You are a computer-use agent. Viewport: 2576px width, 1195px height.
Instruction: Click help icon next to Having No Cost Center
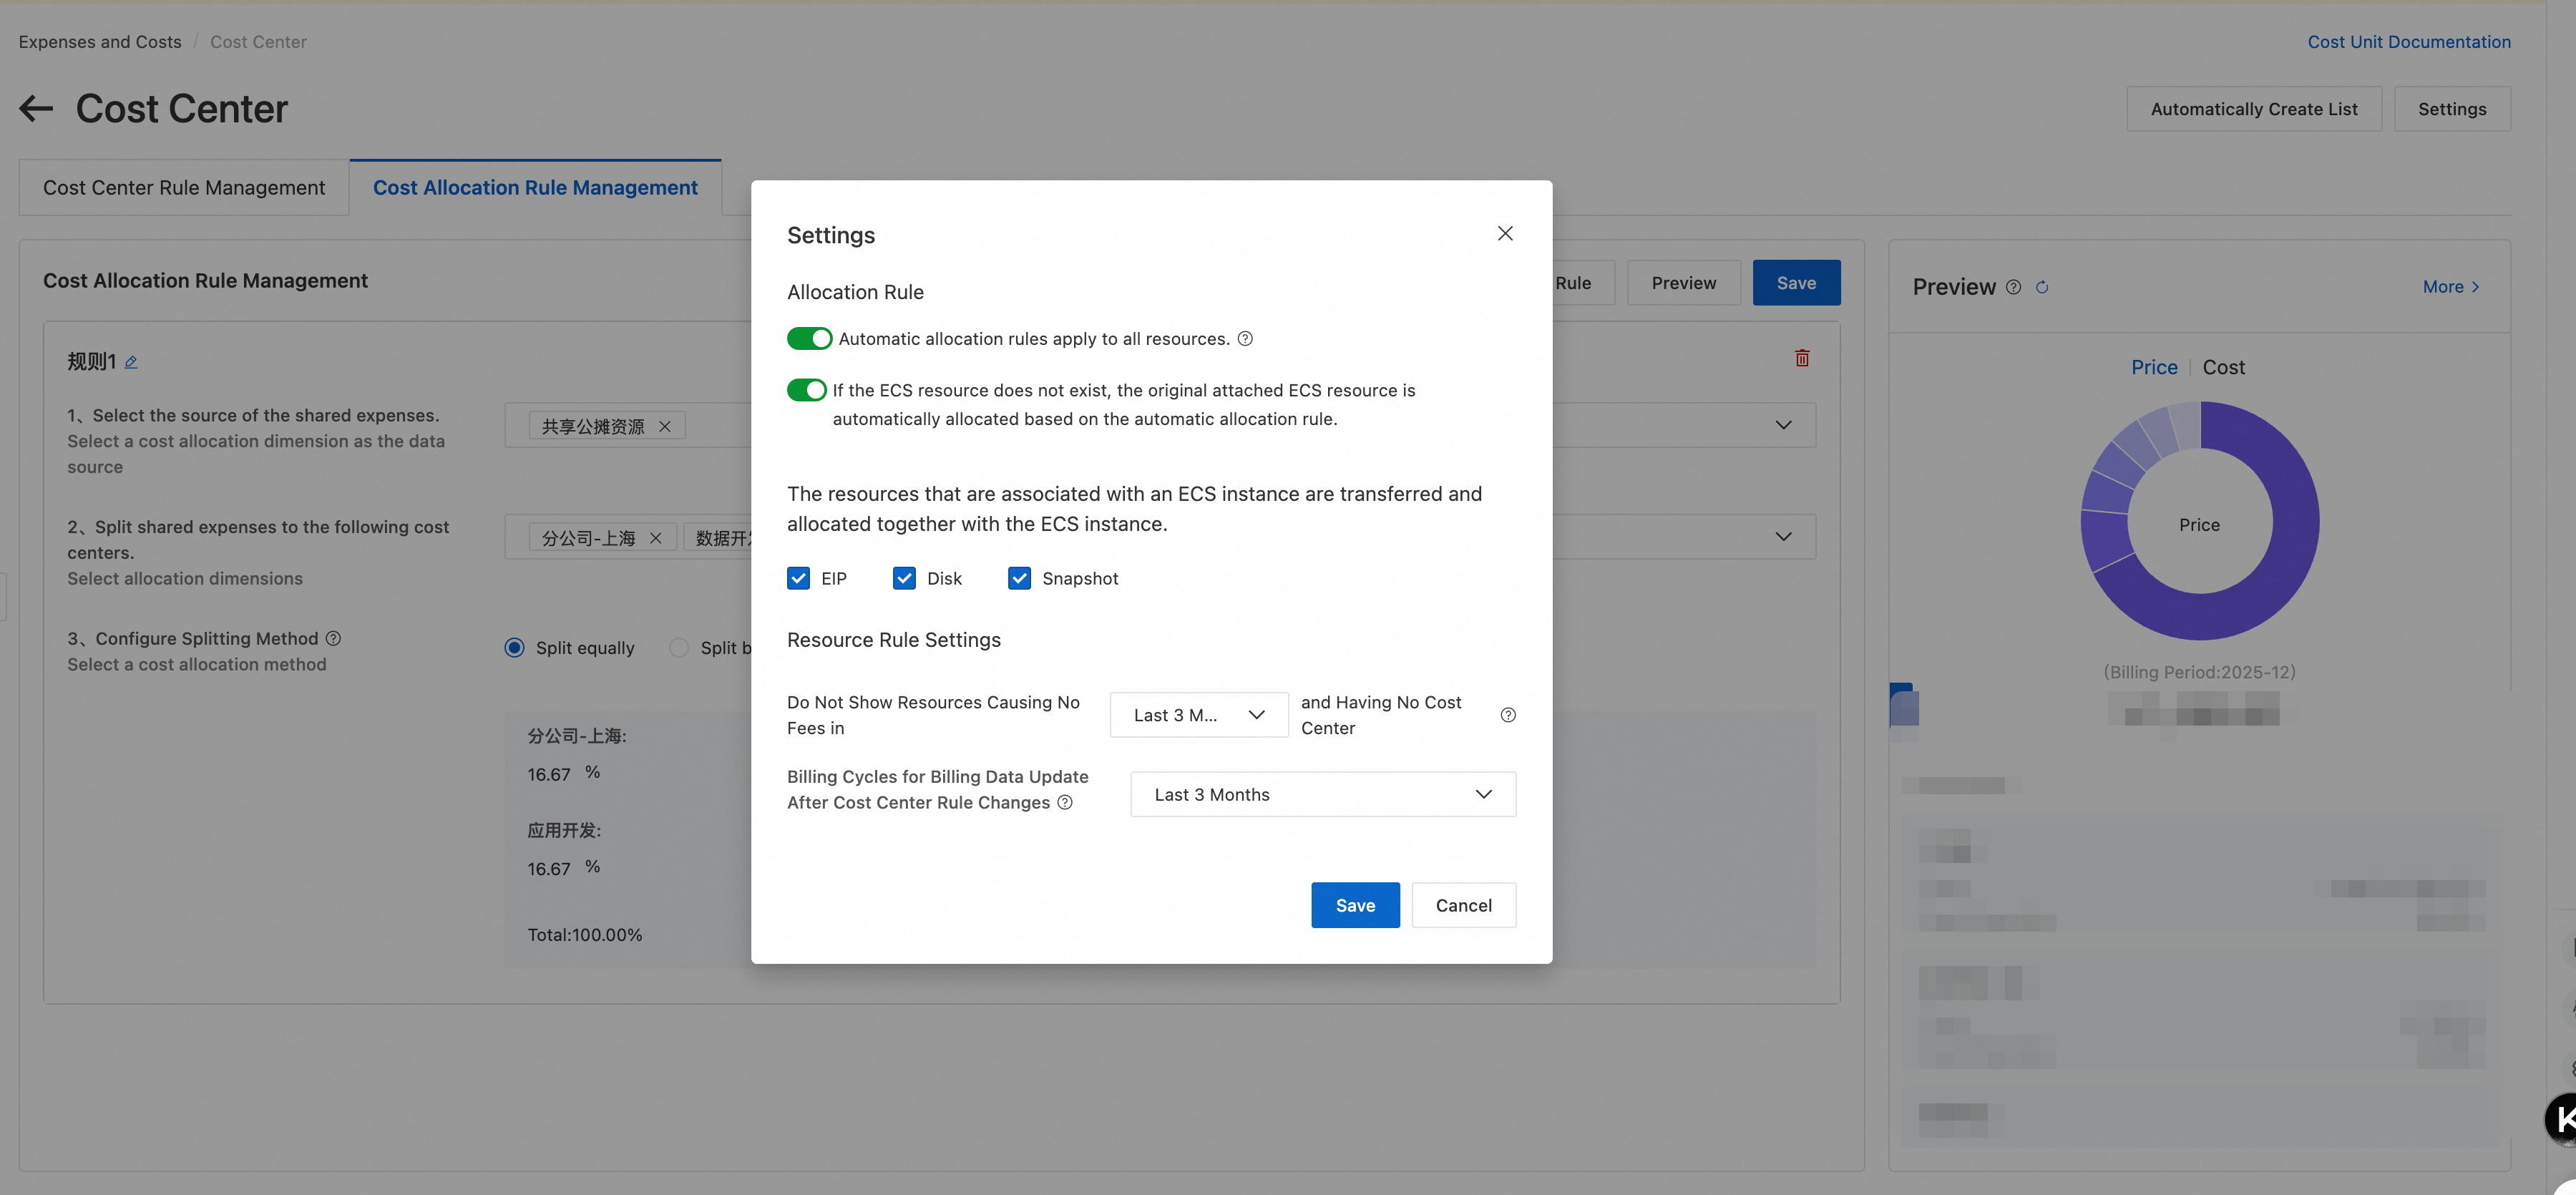[x=1507, y=715]
